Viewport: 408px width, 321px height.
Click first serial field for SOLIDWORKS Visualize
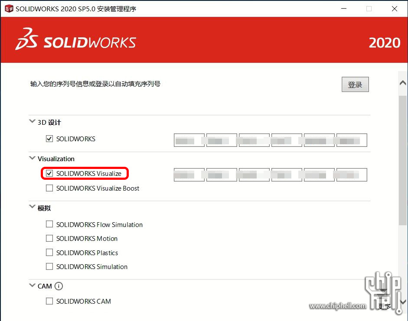189,175
